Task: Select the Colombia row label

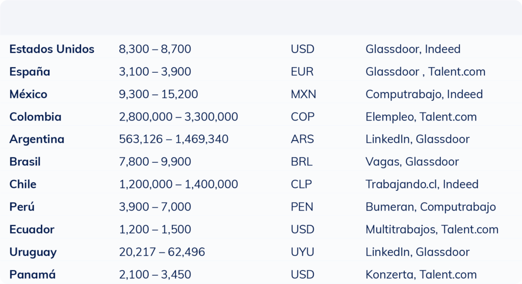Action: point(35,117)
